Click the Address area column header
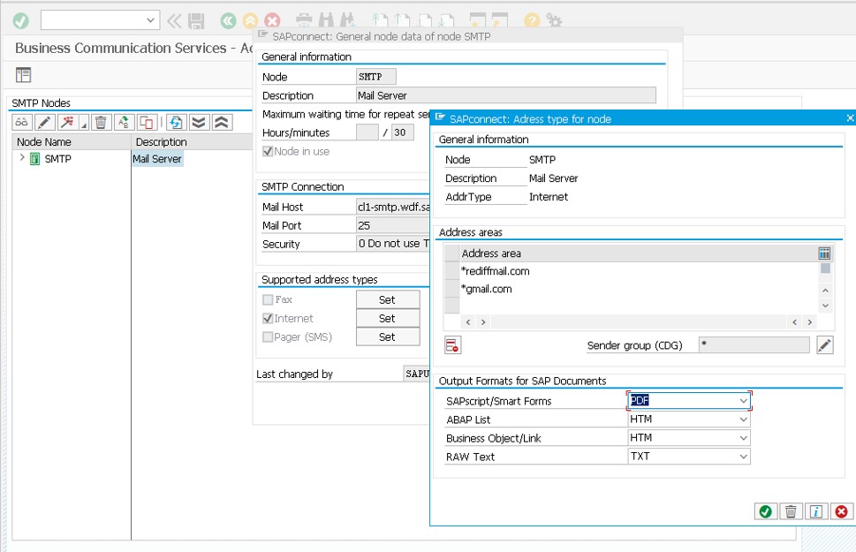Image resolution: width=856 pixels, height=552 pixels. [638, 253]
